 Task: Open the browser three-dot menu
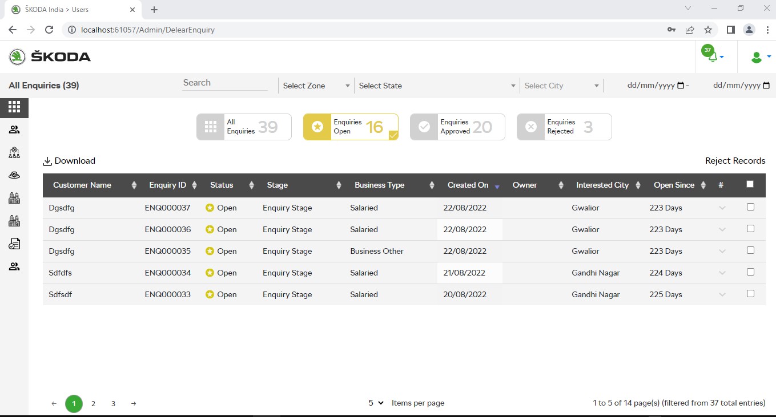tap(767, 30)
